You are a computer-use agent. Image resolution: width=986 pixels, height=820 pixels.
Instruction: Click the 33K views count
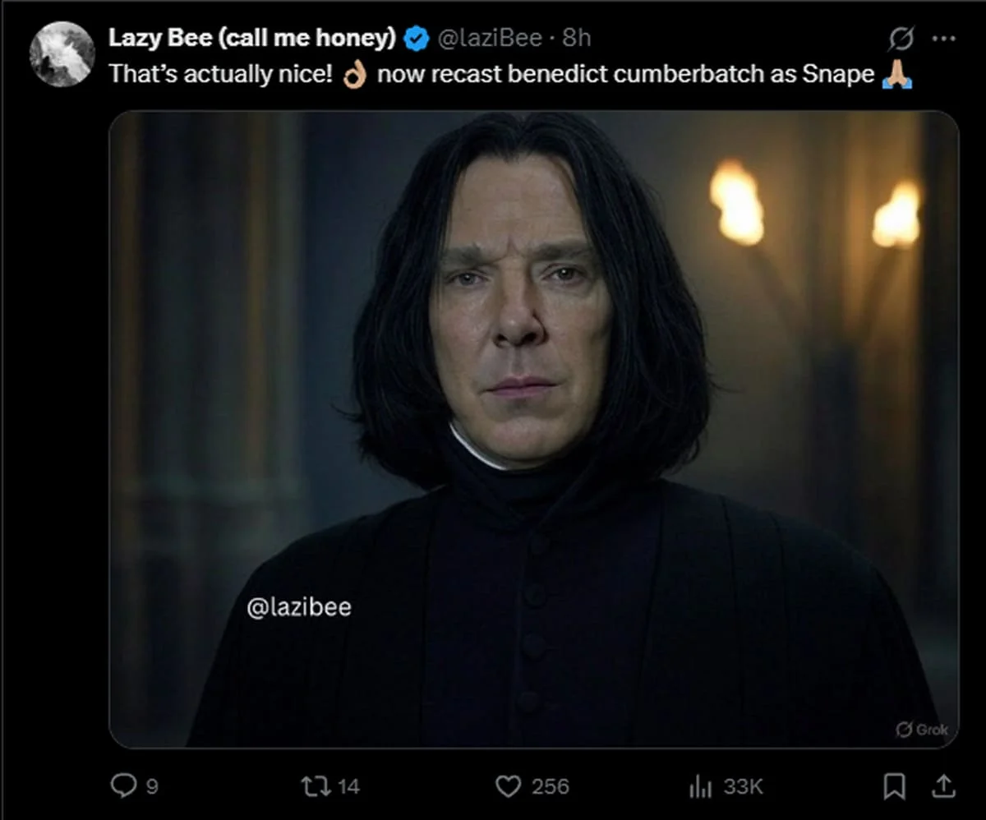(744, 786)
